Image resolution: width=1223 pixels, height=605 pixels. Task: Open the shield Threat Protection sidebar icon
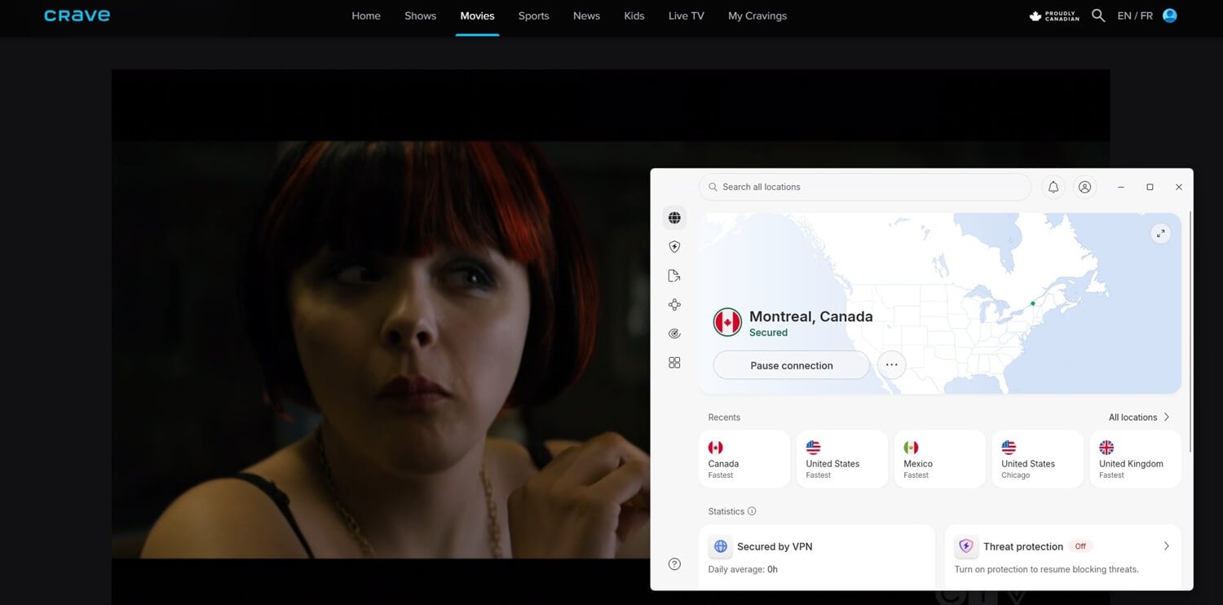[674, 246]
